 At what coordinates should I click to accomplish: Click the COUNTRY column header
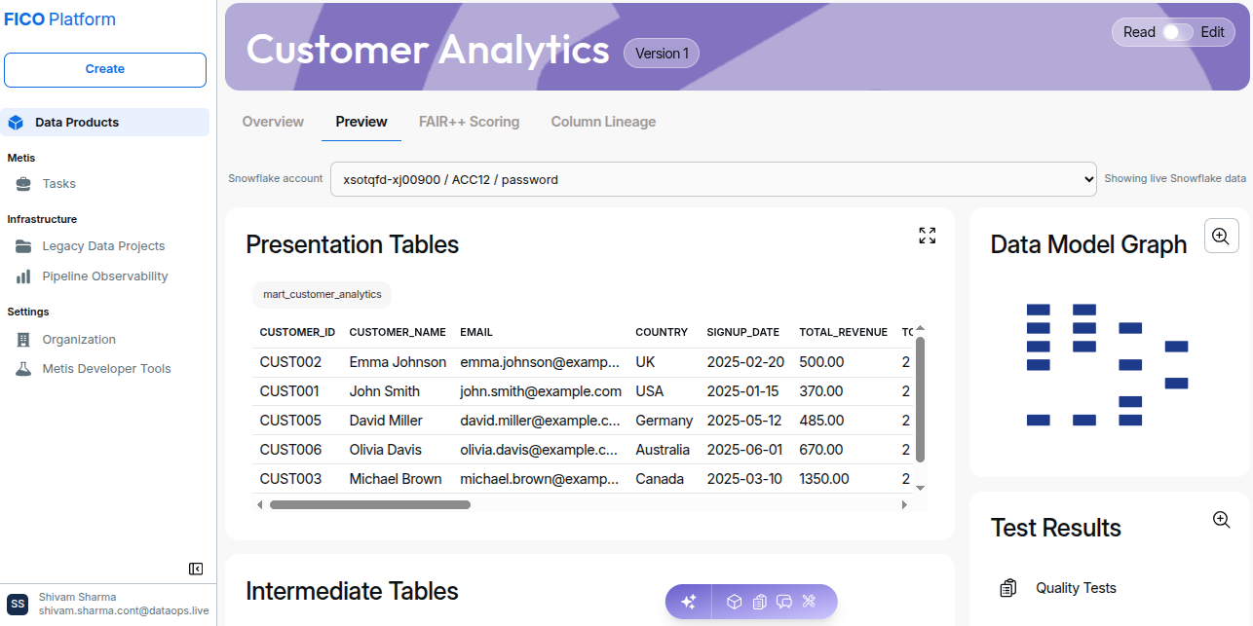point(662,332)
